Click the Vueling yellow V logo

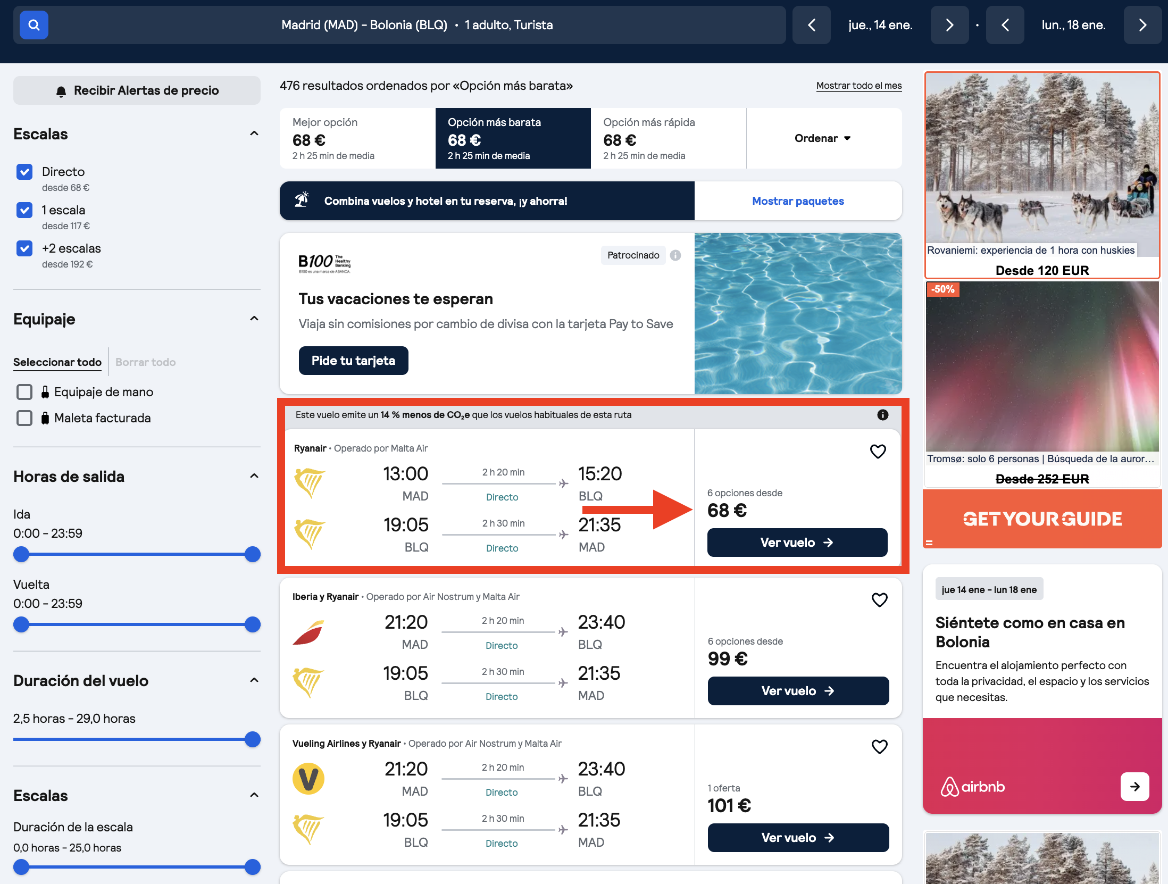pos(308,779)
